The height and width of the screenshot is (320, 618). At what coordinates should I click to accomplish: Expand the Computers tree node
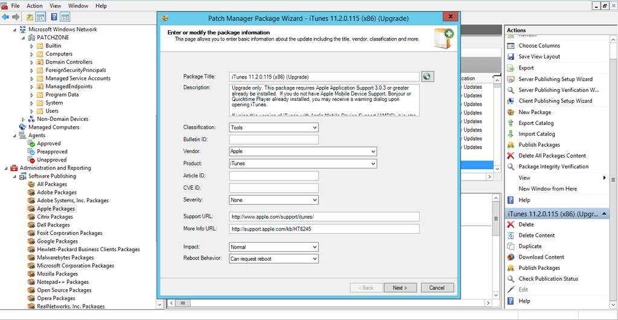[32, 54]
